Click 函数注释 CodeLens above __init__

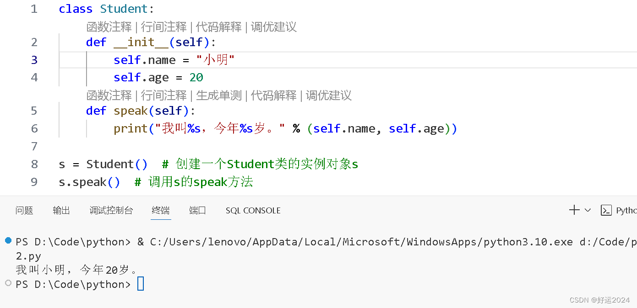pos(109,27)
